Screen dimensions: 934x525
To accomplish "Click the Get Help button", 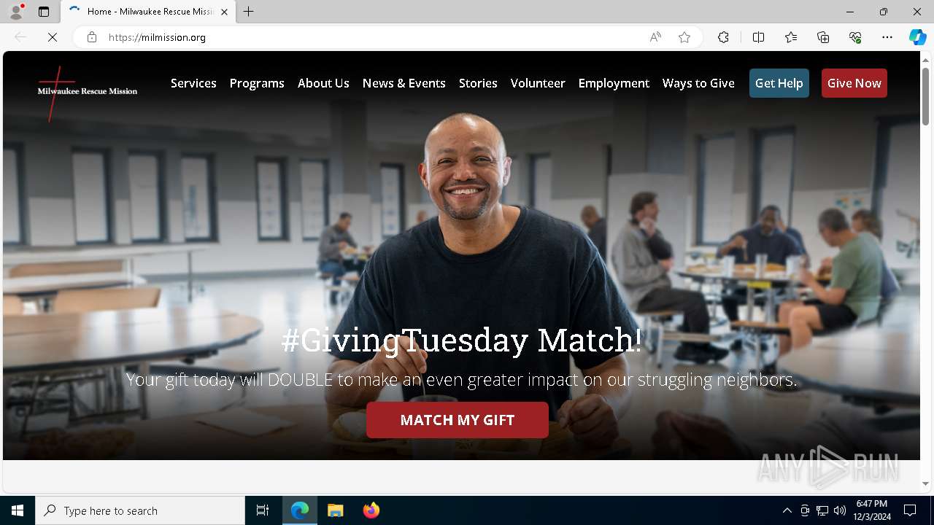I will pyautogui.click(x=779, y=83).
